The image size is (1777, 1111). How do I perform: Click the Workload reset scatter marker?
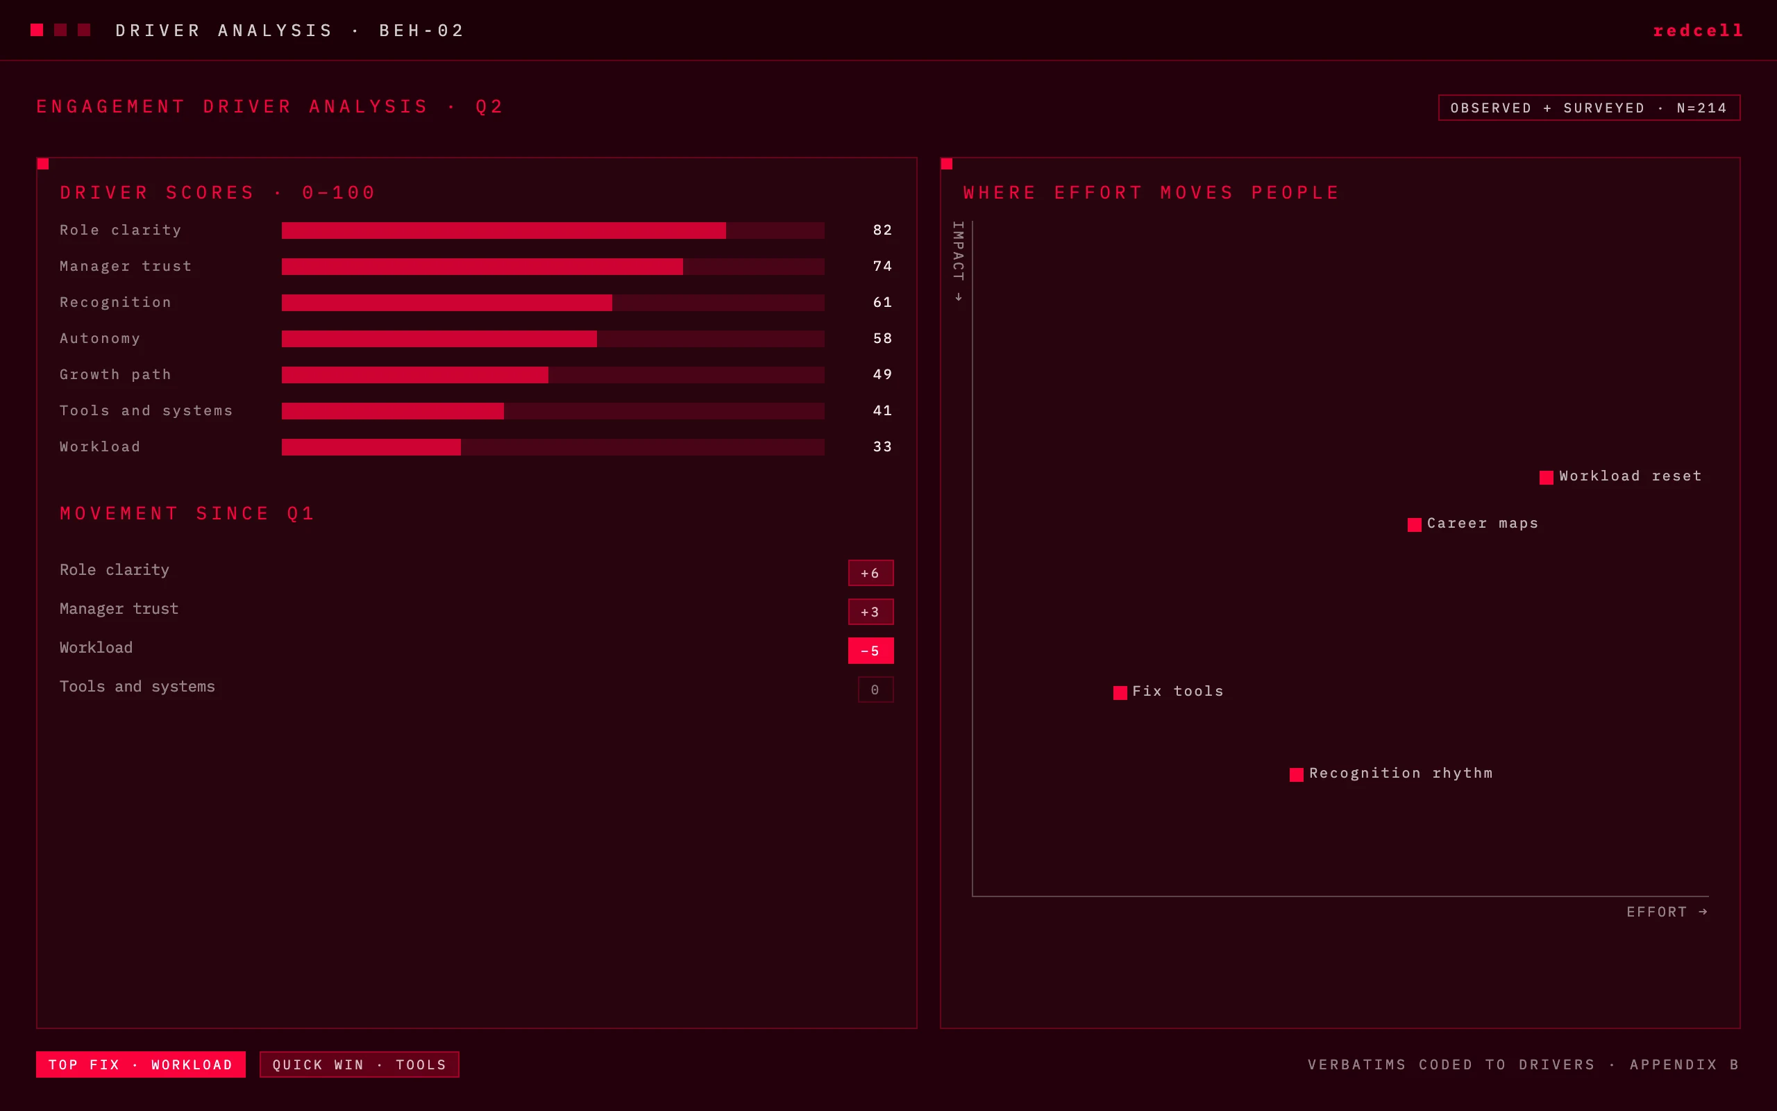point(1547,477)
